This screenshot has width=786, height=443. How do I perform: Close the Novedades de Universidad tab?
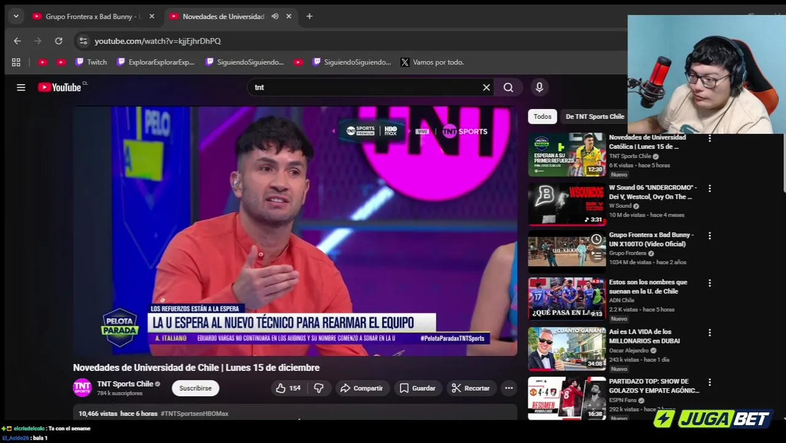tap(288, 17)
